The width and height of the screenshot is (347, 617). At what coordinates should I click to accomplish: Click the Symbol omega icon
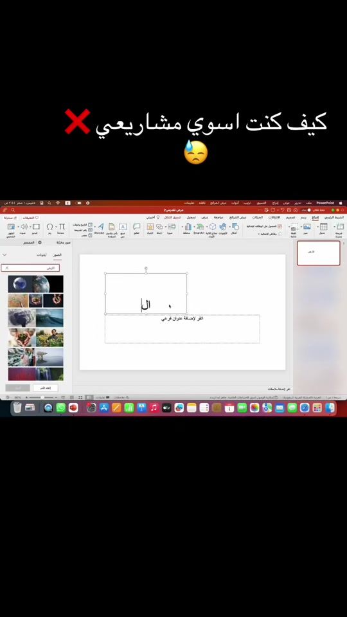[49, 227]
